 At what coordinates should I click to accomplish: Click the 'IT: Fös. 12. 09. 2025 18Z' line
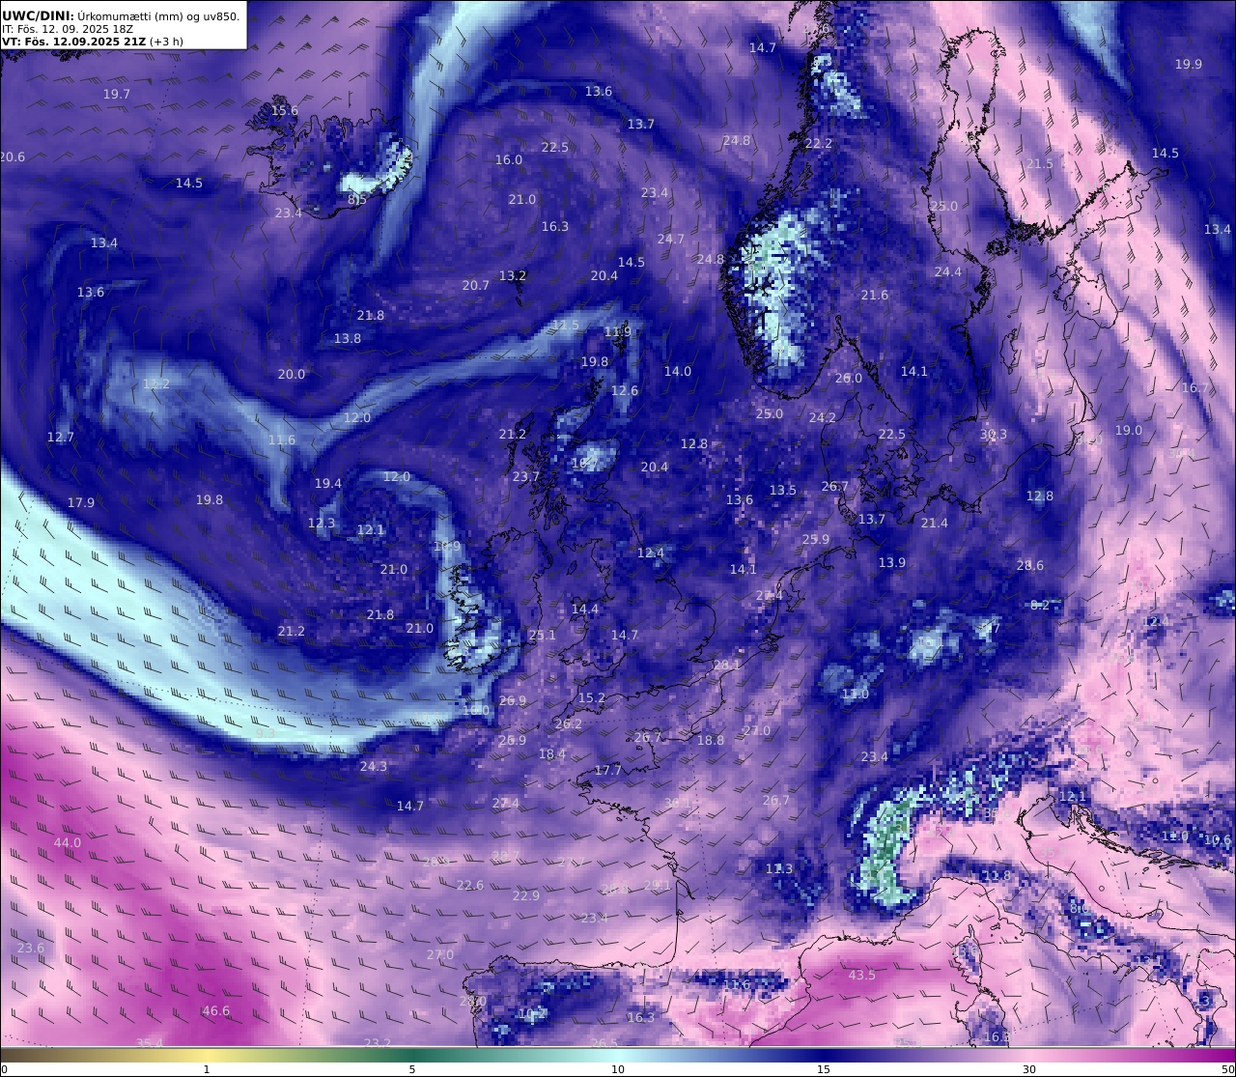[x=68, y=29]
